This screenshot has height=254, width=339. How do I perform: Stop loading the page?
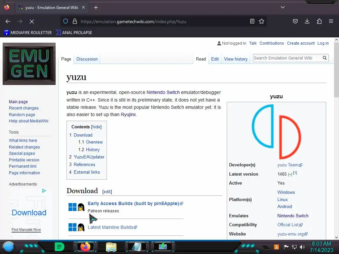(31, 21)
